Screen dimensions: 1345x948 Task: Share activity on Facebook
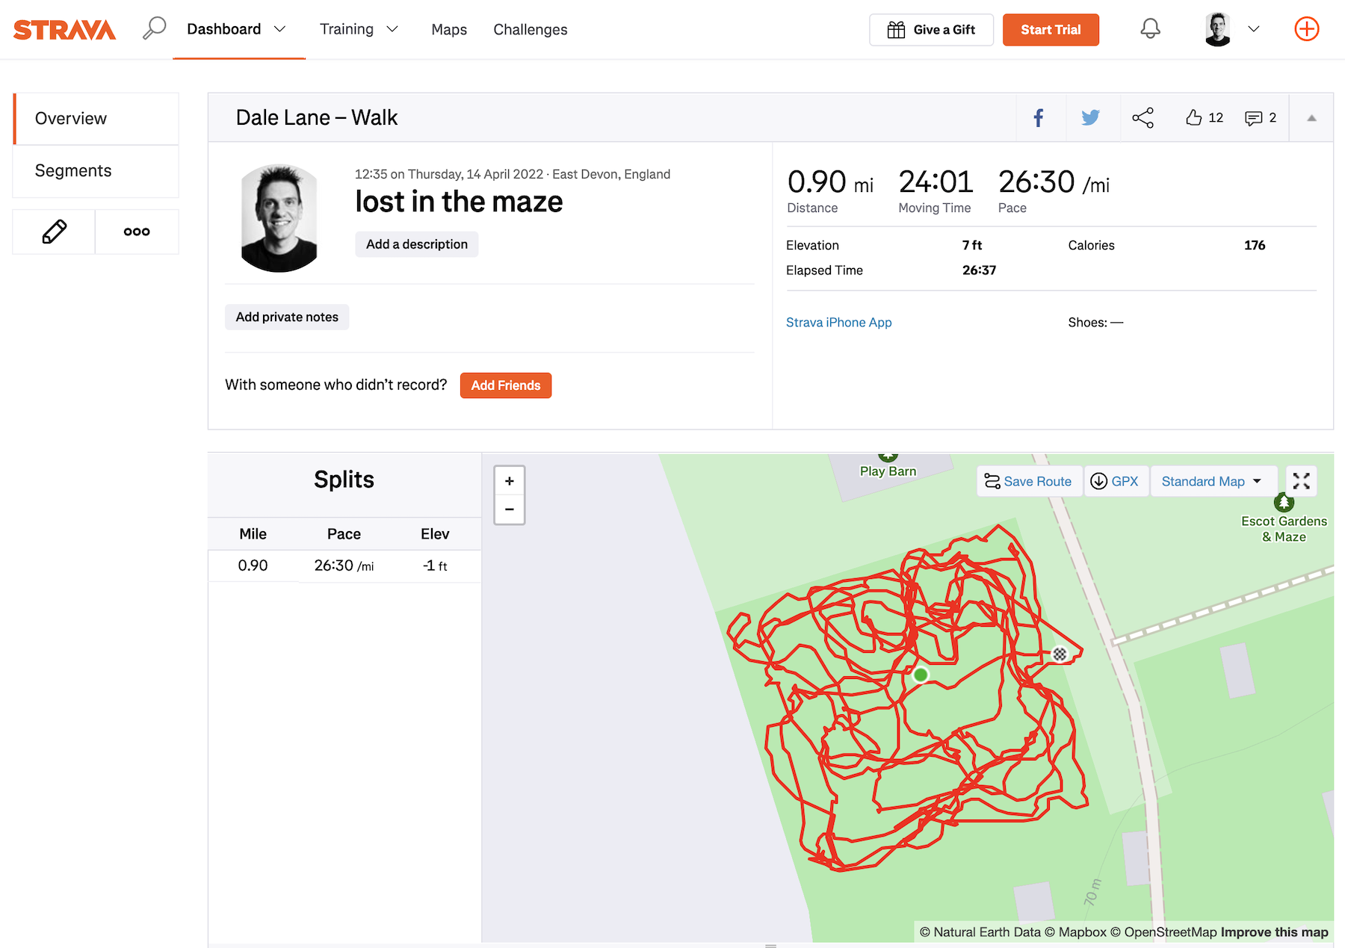tap(1039, 117)
